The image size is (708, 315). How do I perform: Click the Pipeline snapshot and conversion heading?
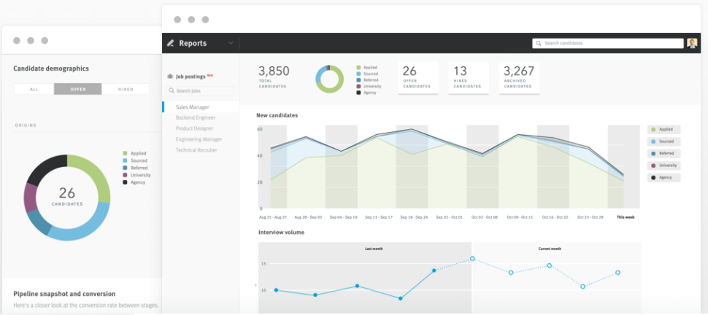coord(64,294)
